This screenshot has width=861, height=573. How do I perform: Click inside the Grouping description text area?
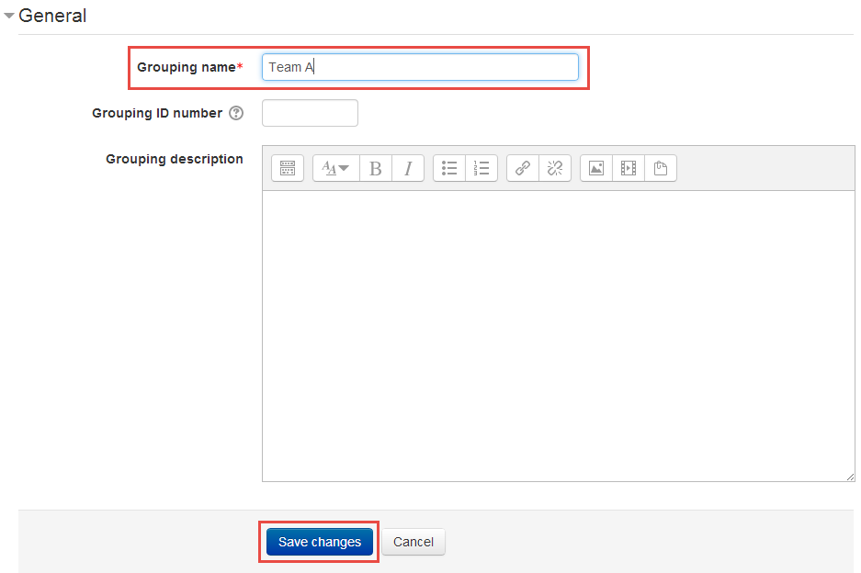tap(558, 335)
